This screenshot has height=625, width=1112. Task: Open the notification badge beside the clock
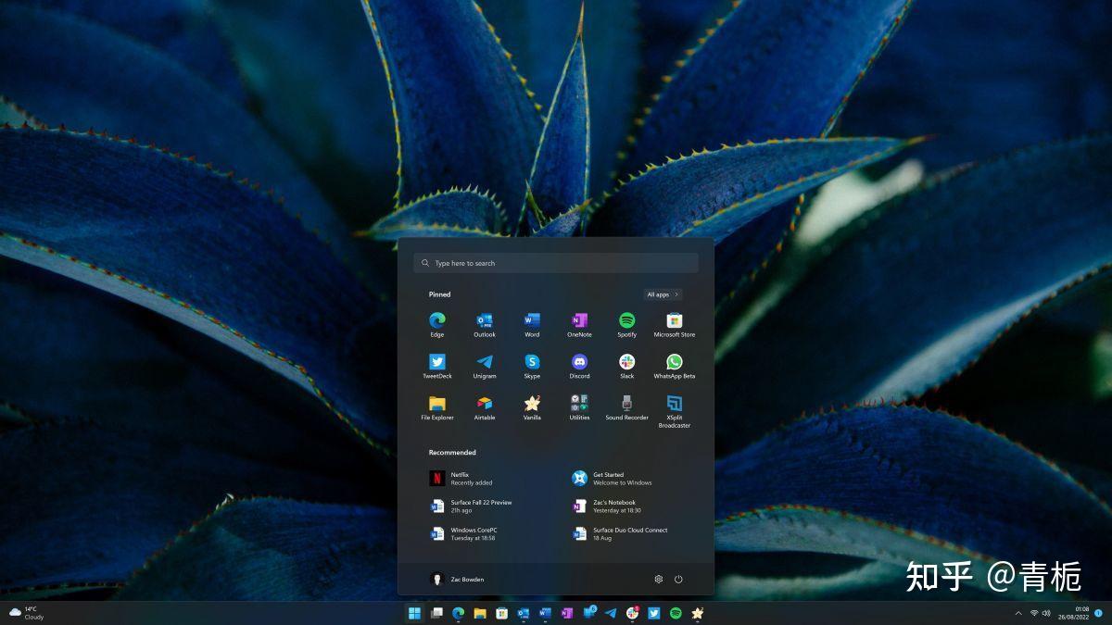(1098, 613)
